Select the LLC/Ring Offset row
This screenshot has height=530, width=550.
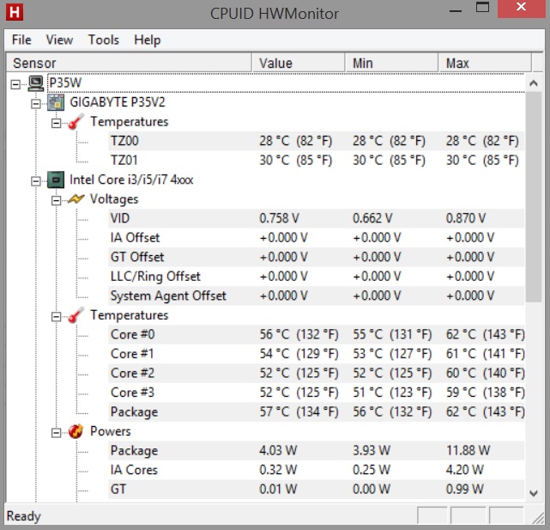316,277
